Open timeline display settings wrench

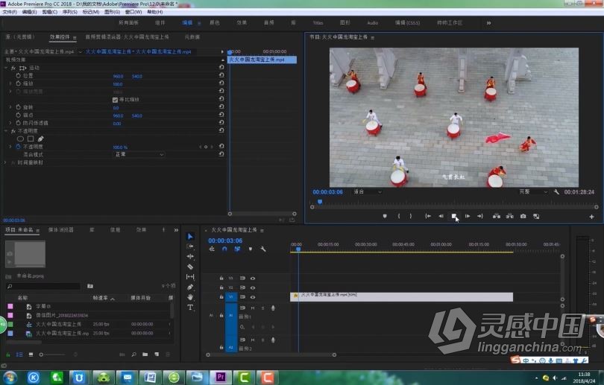pos(263,249)
